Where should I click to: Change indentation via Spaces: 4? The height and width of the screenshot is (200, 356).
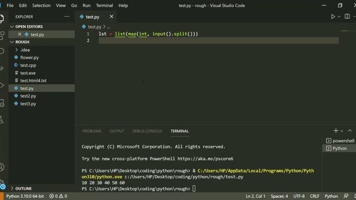(x=279, y=196)
